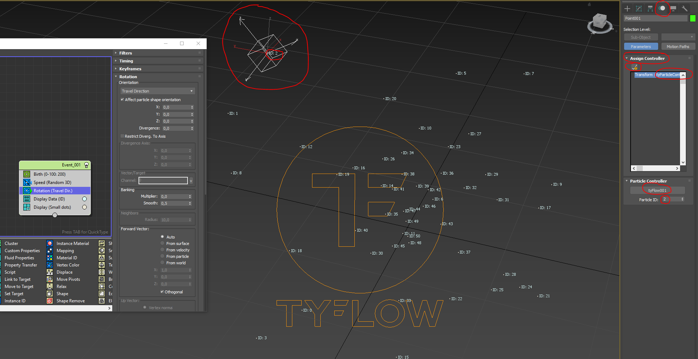This screenshot has width=698, height=359.
Task: Open the Motion panel tab
Action: tap(662, 8)
